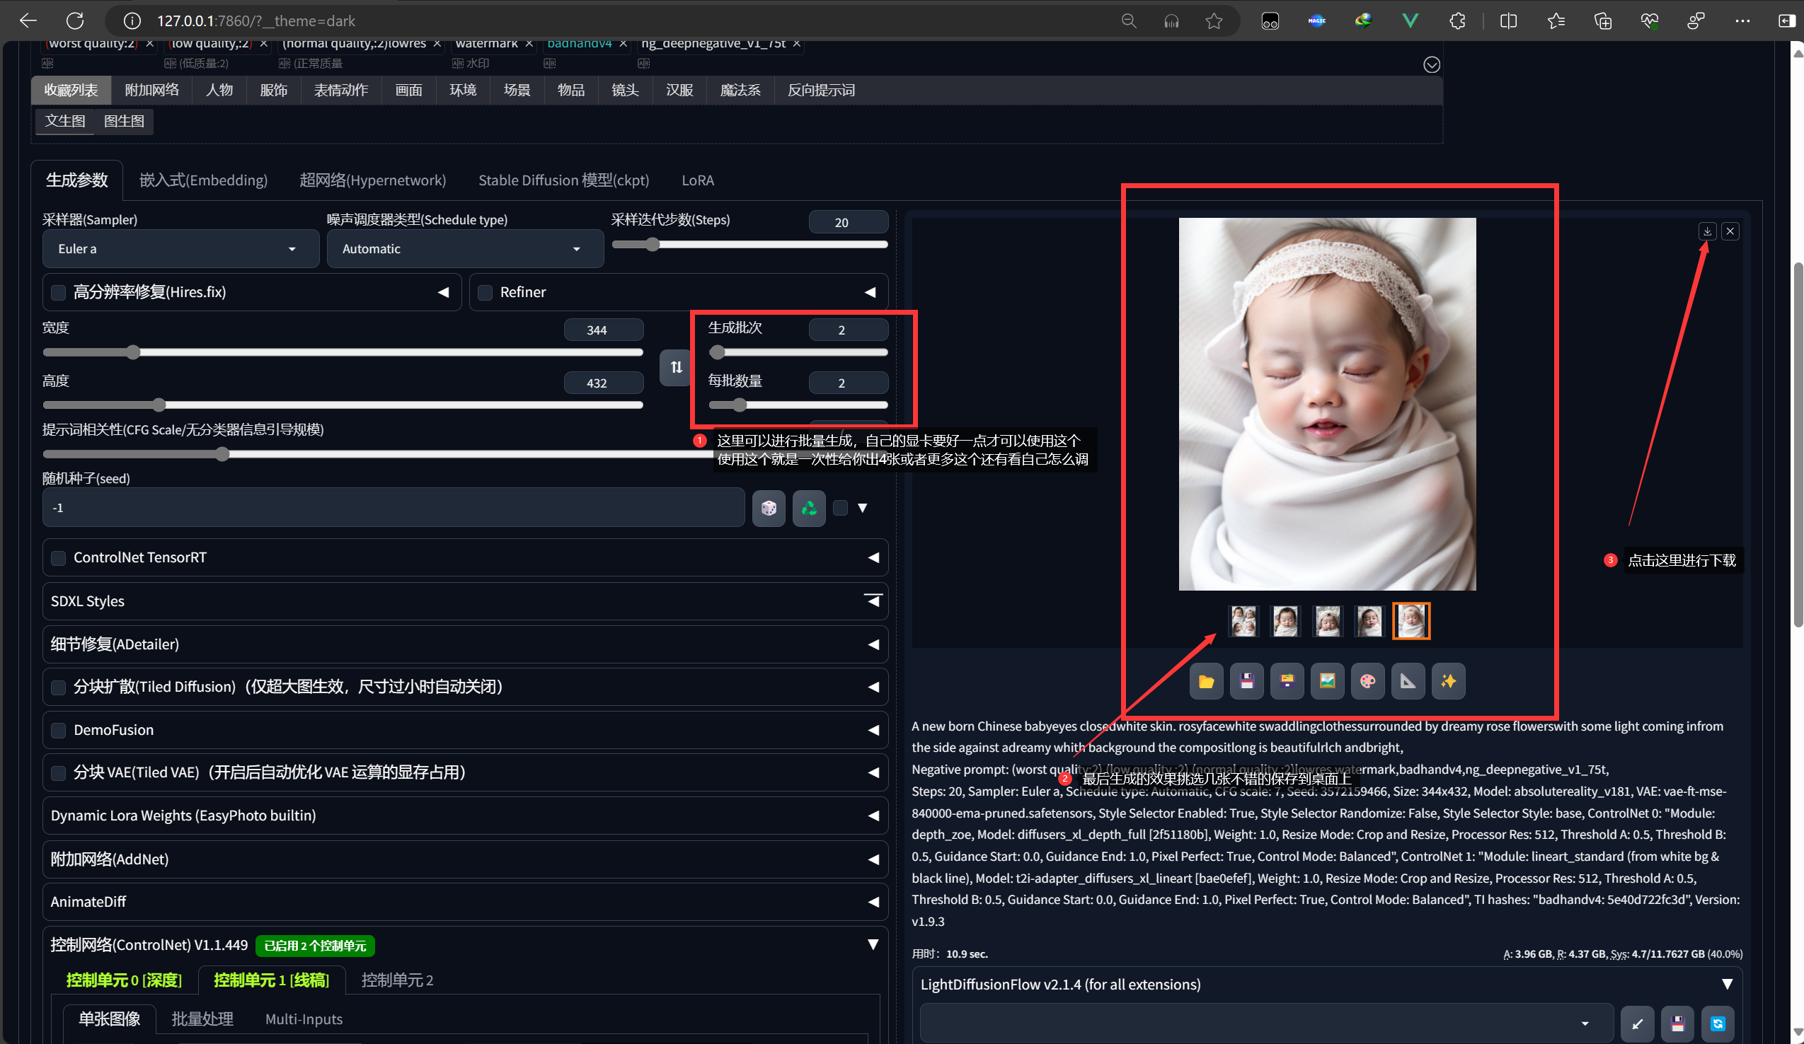Toggle DemoFusion checkbox
Viewport: 1804px width, 1044px height.
click(59, 730)
